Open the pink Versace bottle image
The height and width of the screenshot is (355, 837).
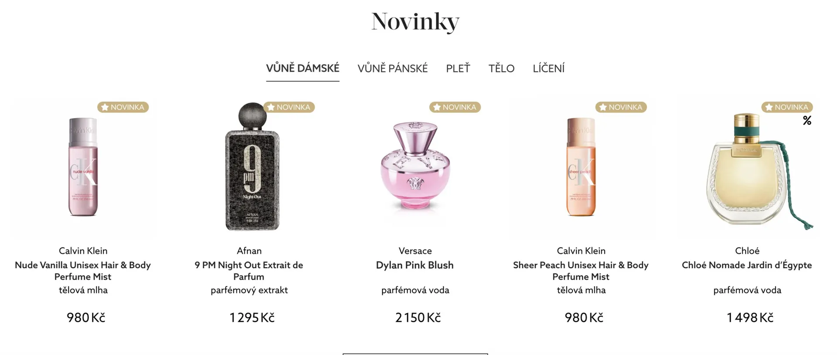pos(415,166)
